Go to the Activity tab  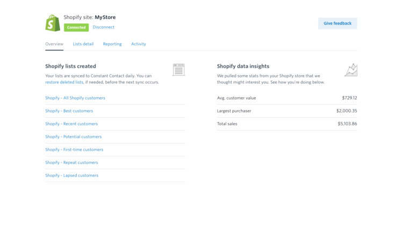coord(139,44)
